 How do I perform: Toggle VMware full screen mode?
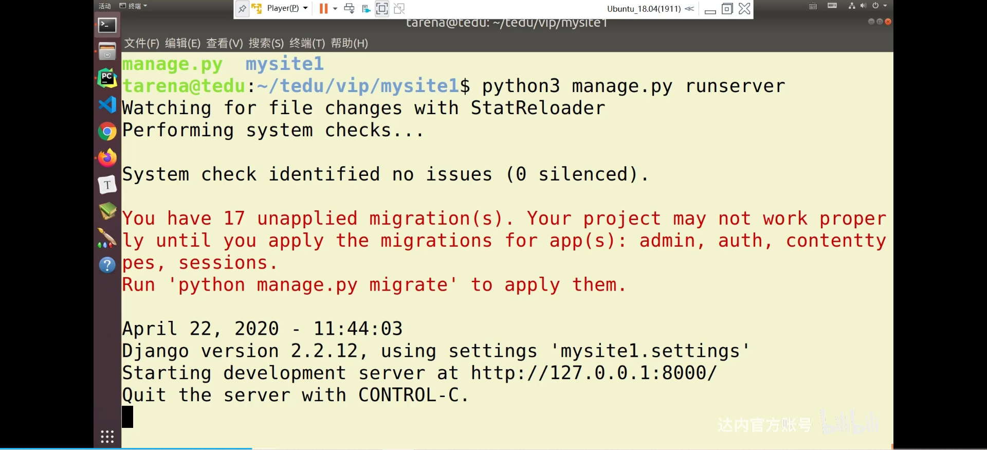(382, 8)
